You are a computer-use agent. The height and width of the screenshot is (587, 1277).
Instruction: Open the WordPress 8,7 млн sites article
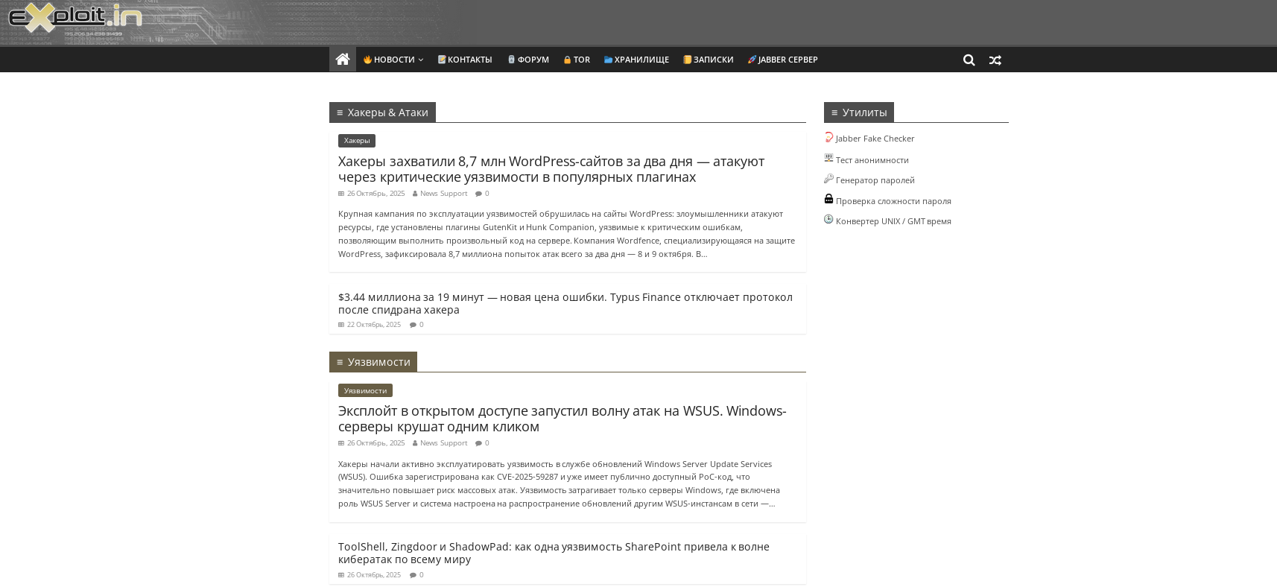pyautogui.click(x=551, y=169)
